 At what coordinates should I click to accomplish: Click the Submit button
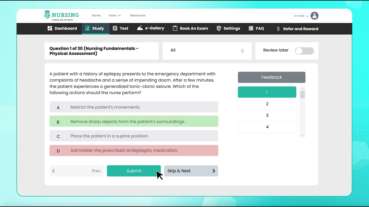(134, 171)
